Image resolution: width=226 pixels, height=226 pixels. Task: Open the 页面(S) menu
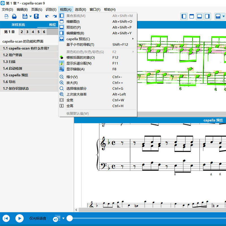(x=37, y=10)
